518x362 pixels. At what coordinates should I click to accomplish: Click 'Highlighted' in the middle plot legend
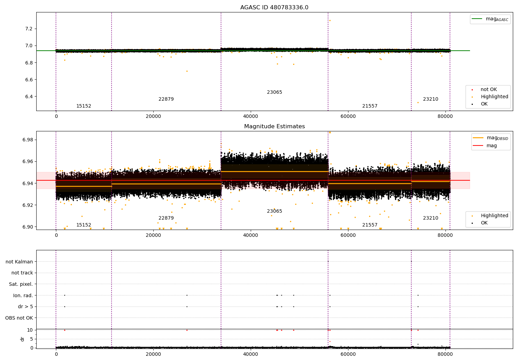tap(494, 216)
